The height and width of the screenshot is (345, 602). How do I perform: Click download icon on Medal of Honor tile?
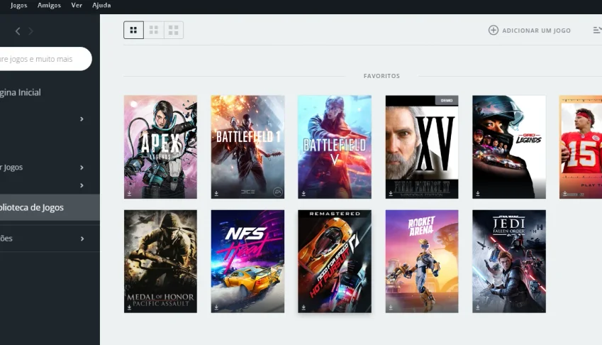coord(129,308)
